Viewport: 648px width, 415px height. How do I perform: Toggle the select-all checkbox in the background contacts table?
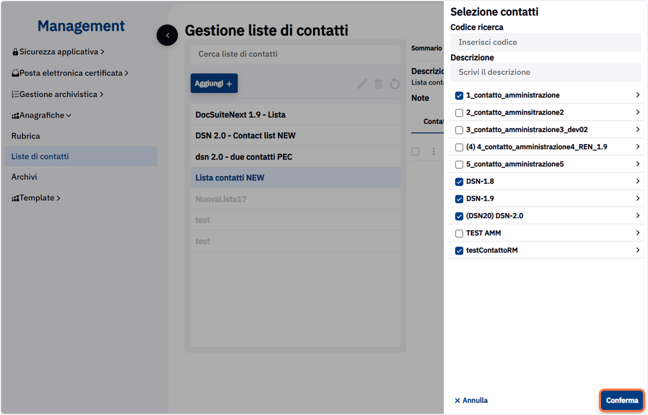click(415, 152)
